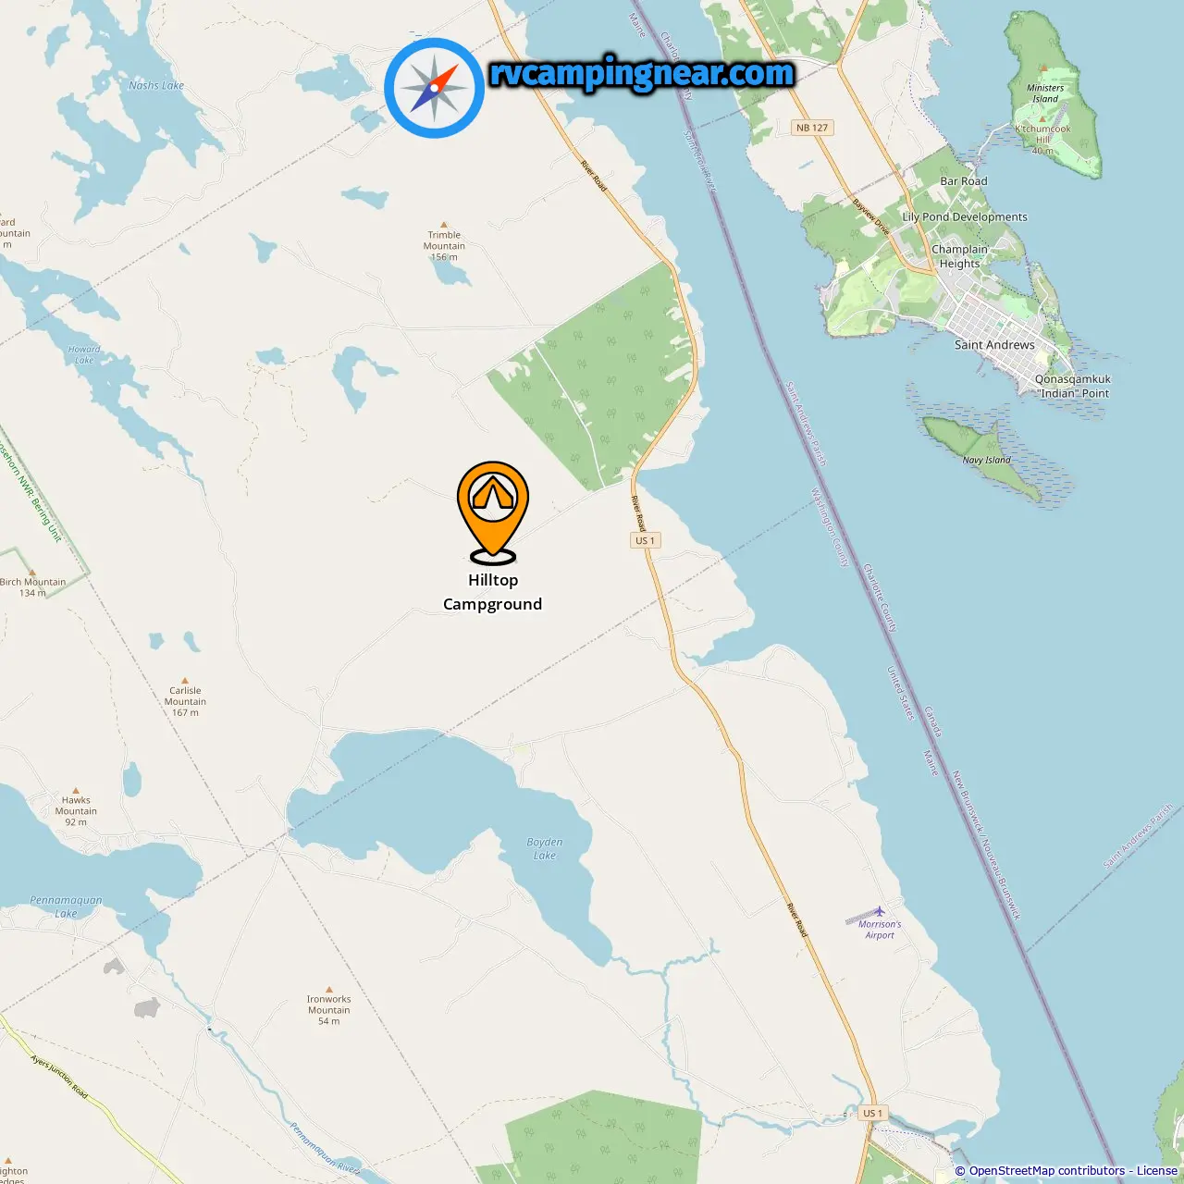This screenshot has height=1184, width=1184.
Task: Select the Hilltop Campground label
Action: coord(493,592)
